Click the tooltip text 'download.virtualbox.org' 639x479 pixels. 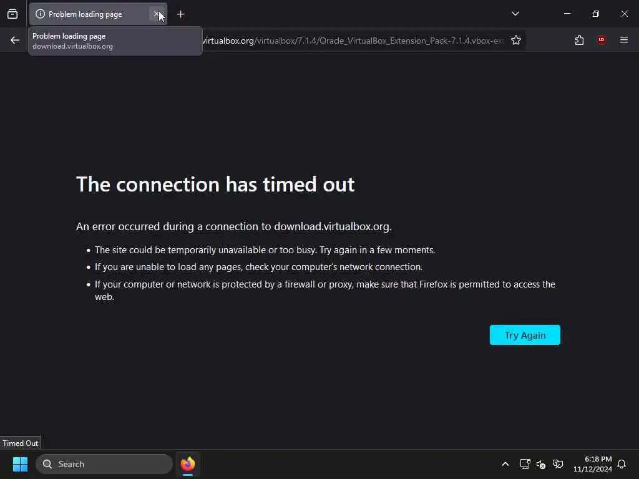coord(72,46)
